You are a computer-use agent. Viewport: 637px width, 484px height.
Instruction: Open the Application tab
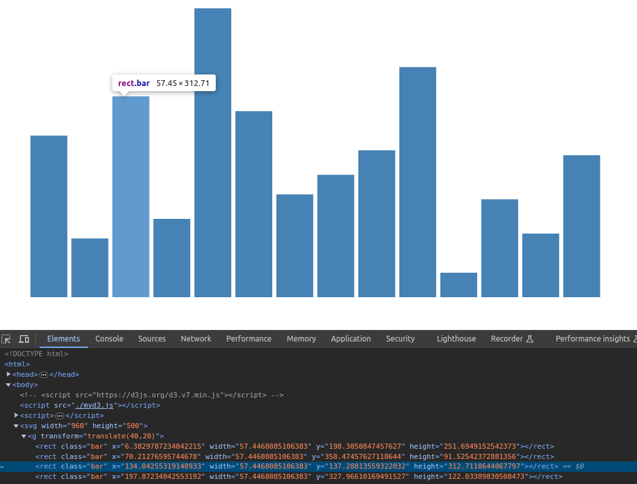(x=351, y=339)
